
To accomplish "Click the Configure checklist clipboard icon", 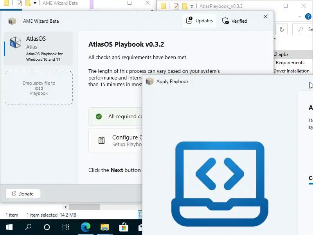I will [x=101, y=140].
